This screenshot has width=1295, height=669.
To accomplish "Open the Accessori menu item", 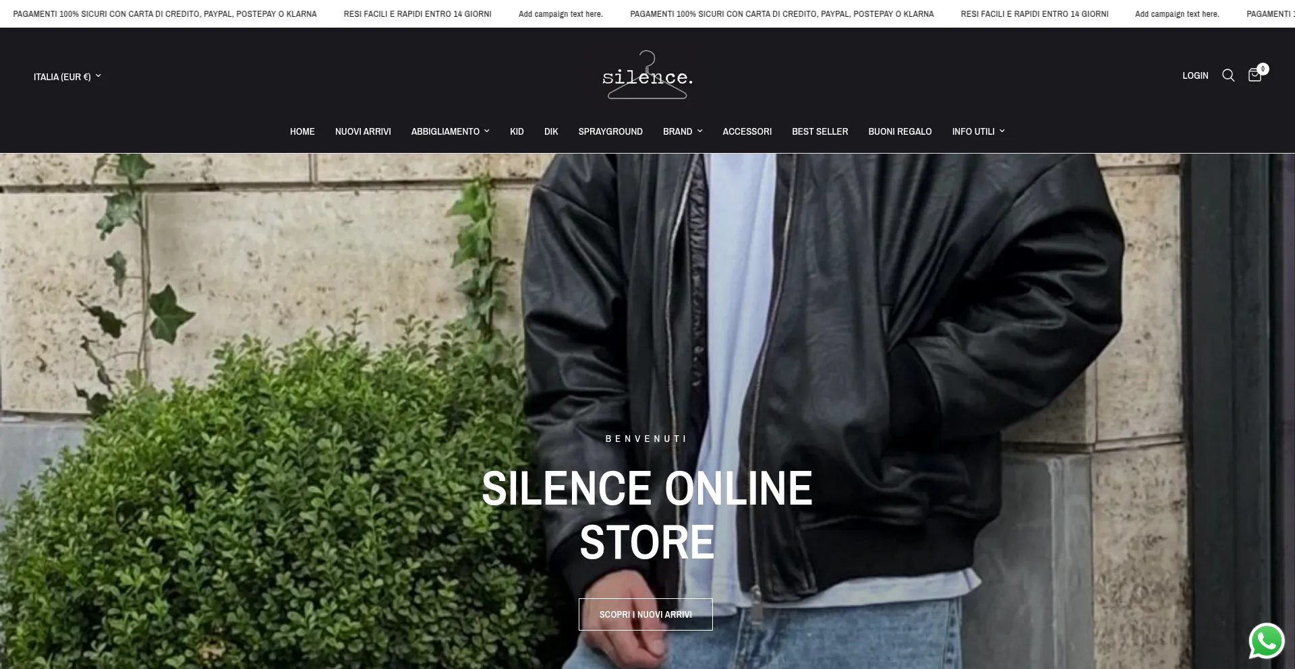I will (747, 131).
